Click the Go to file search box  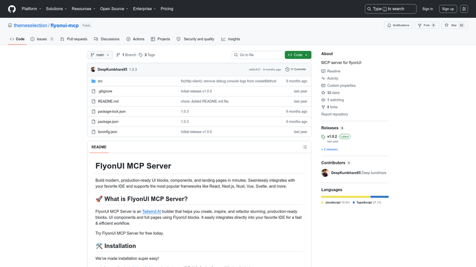(257, 55)
